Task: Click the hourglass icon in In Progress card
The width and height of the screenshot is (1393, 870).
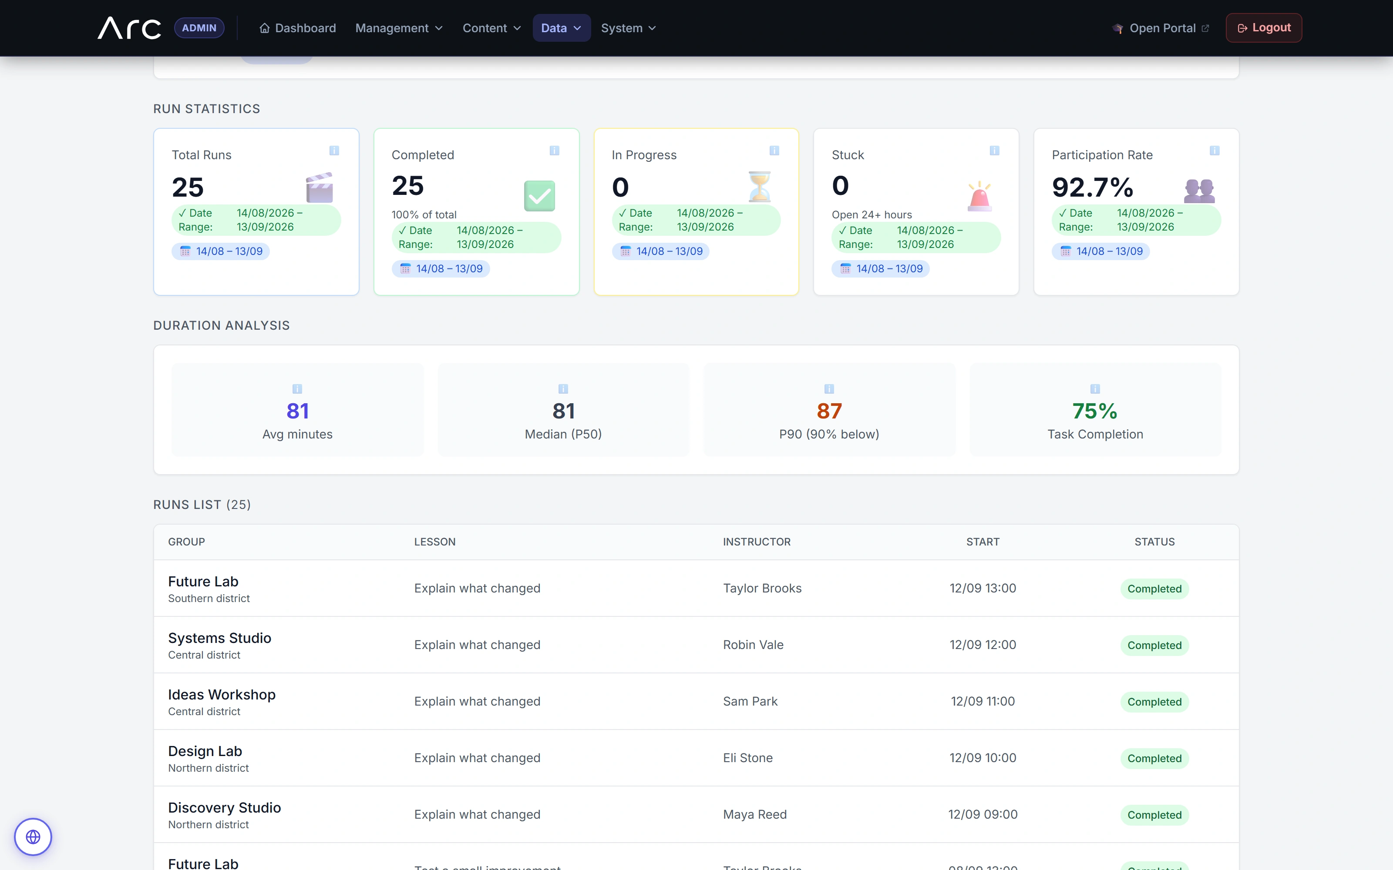Action: [760, 187]
